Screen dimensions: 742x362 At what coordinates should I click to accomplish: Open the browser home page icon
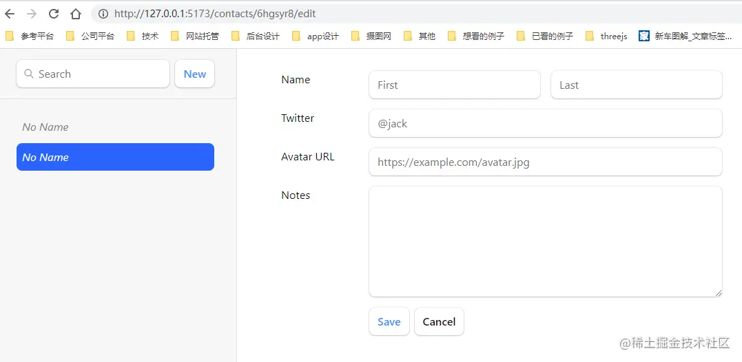point(76,14)
